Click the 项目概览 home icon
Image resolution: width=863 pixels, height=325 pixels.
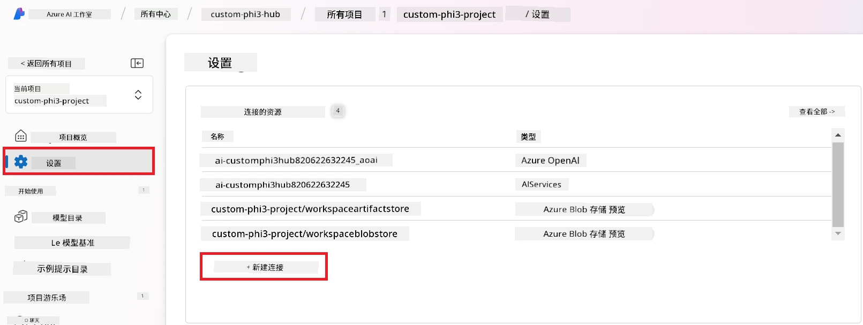pos(21,136)
